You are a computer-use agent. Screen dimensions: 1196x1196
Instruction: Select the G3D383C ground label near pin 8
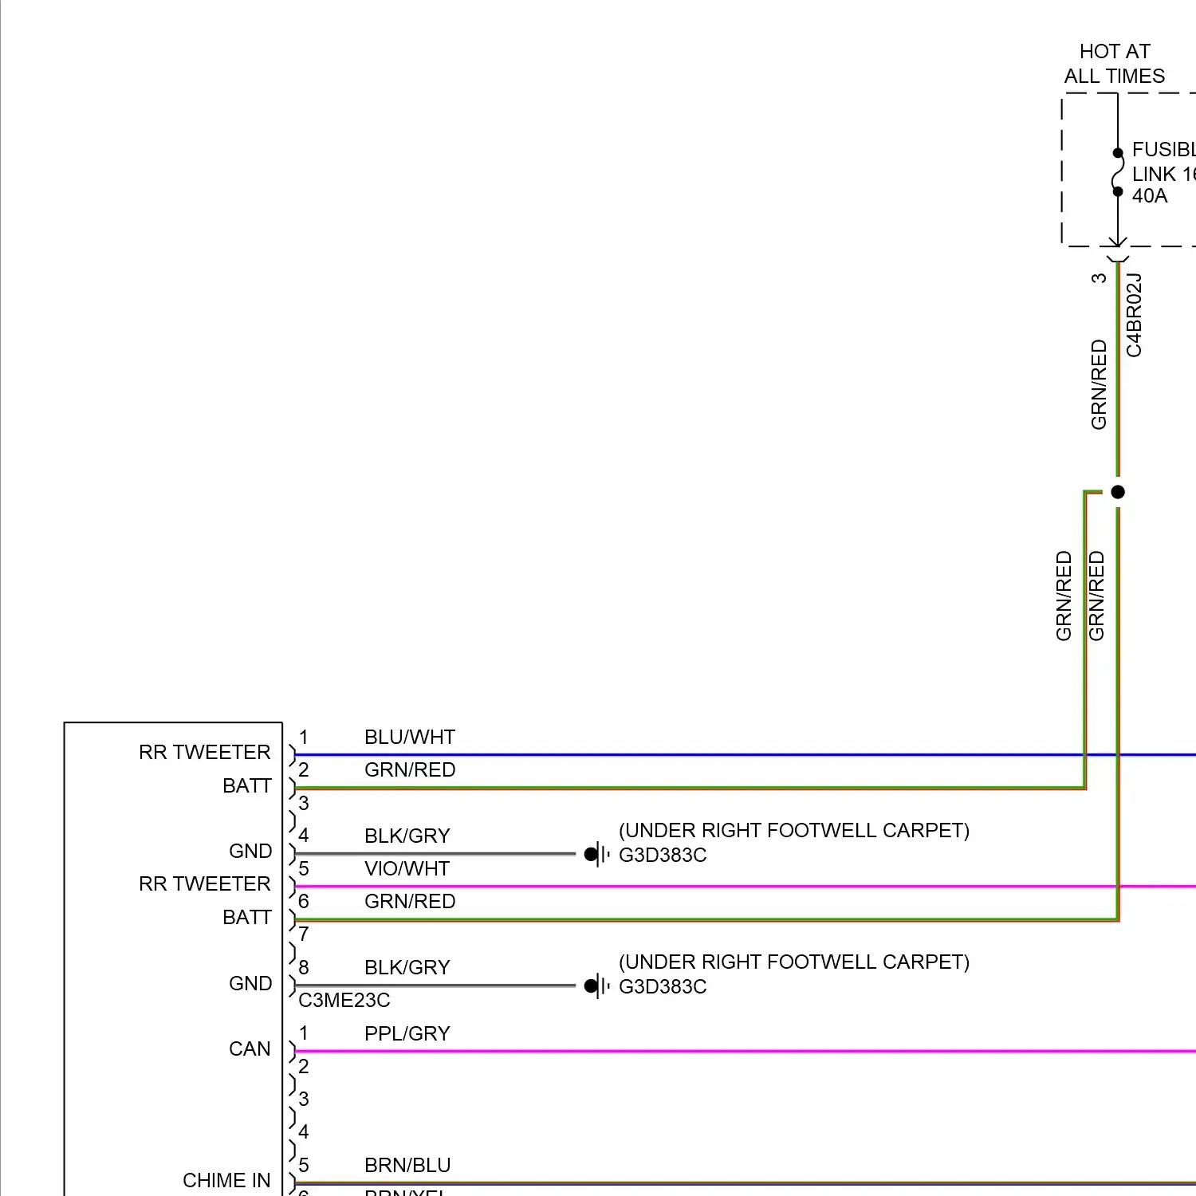pyautogui.click(x=663, y=986)
